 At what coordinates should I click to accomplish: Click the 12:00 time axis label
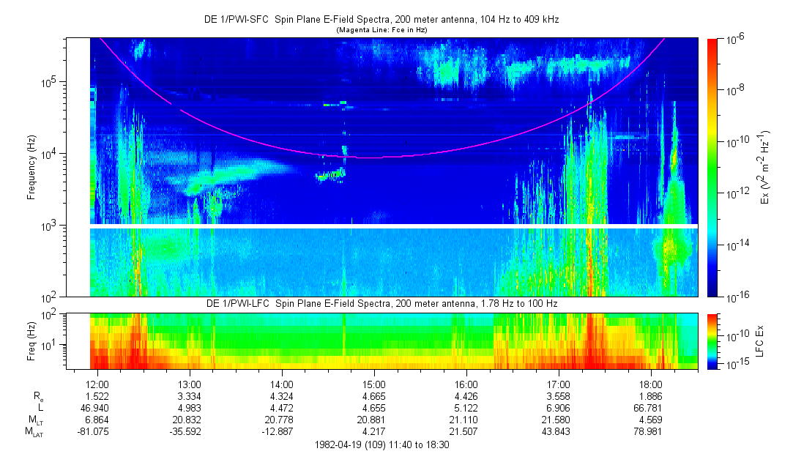pos(97,384)
